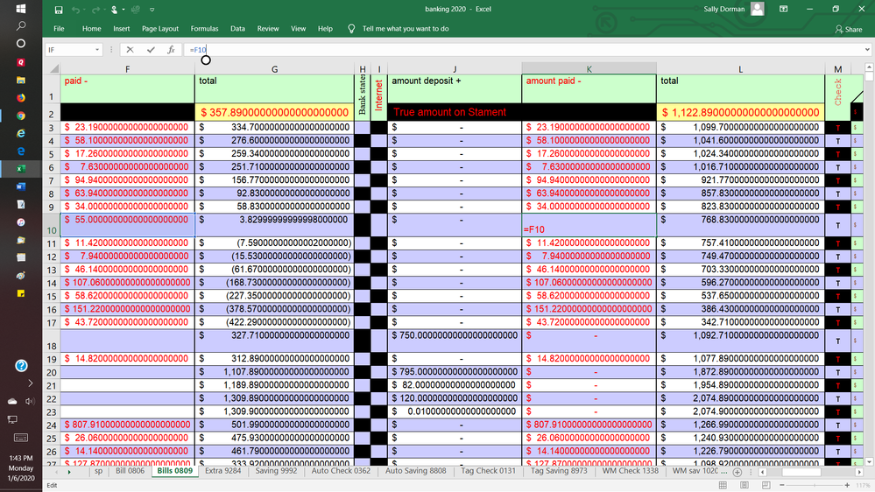Open the Review ribbon tab
875x492 pixels.
coord(268,28)
